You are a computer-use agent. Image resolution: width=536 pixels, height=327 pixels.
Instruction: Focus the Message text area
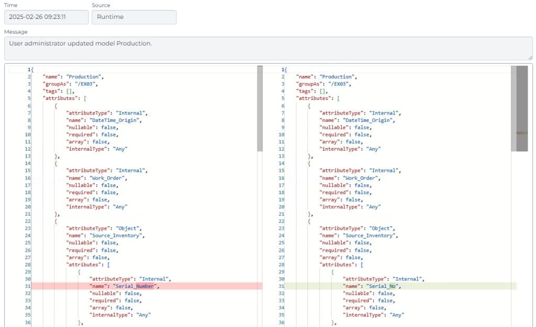point(267,48)
